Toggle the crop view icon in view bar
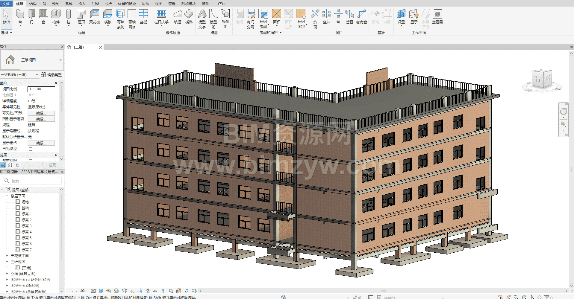The height and width of the screenshot is (299, 574). point(132,291)
